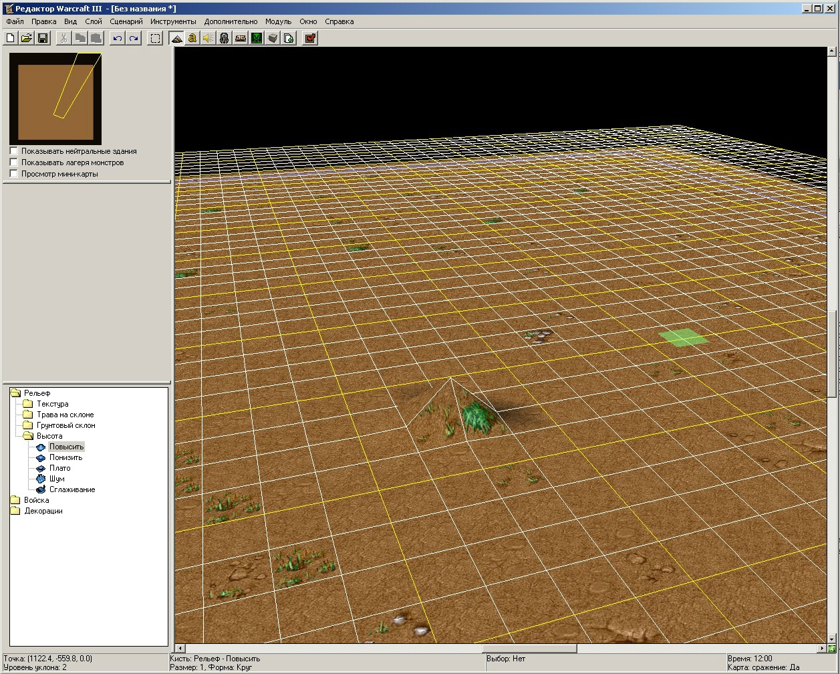Check the 'Просмотр мини-карты' option
This screenshot has width=840, height=674.
pos(14,174)
